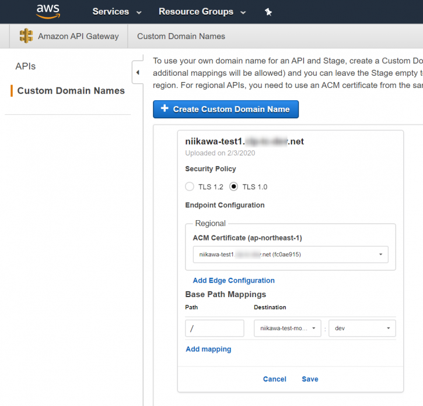Save the custom domain configuration

coord(310,379)
